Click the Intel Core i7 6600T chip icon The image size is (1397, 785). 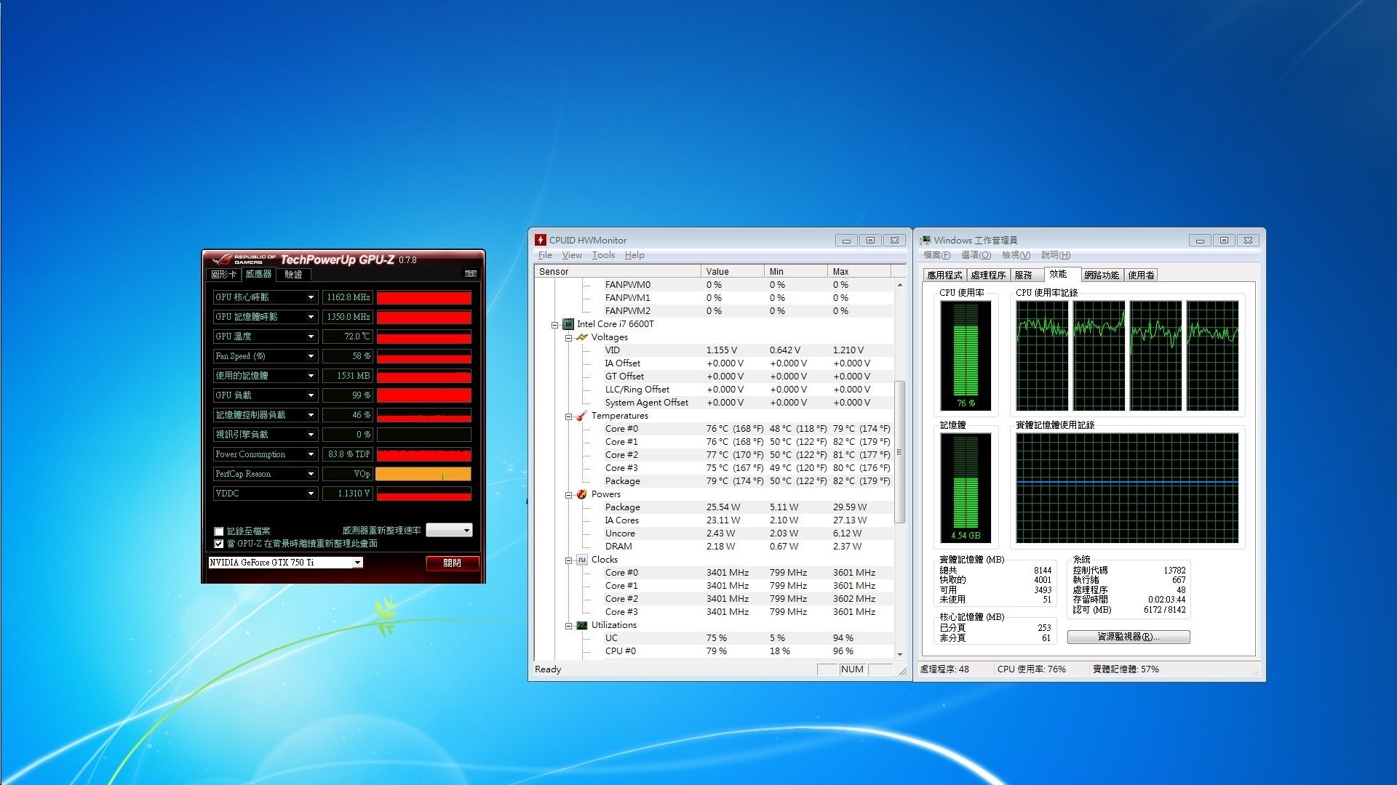tap(568, 324)
